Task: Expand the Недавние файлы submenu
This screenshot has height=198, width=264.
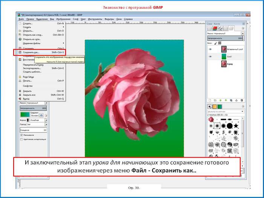Action: point(63,43)
